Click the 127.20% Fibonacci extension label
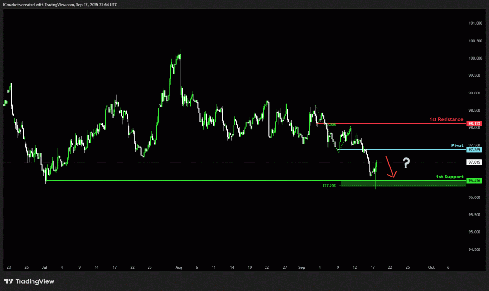 [x=330, y=186]
